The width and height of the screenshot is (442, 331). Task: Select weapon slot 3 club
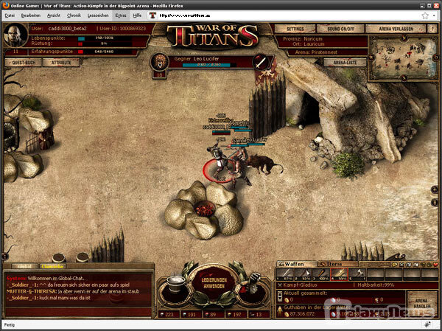[x=321, y=274]
